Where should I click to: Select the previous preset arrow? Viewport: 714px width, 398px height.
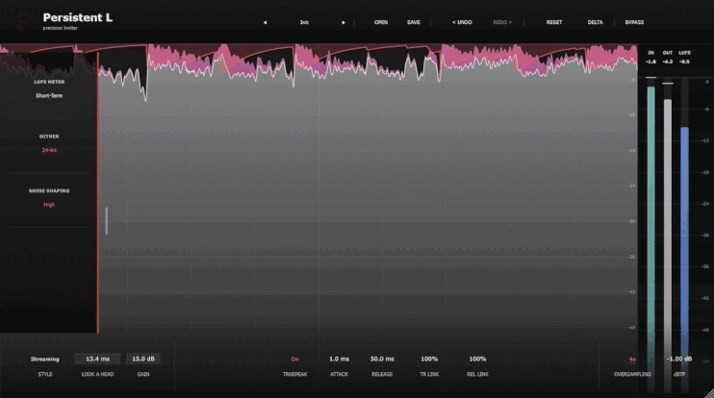tap(265, 22)
